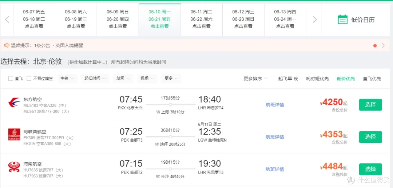The image size is (393, 188).
Task: Select the 06-07 周五 date tab
Action: tap(34, 20)
